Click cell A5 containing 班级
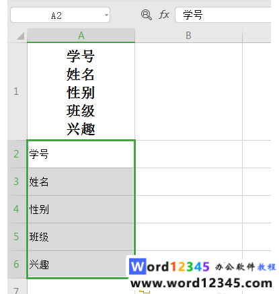279x294 pixels. click(x=81, y=237)
